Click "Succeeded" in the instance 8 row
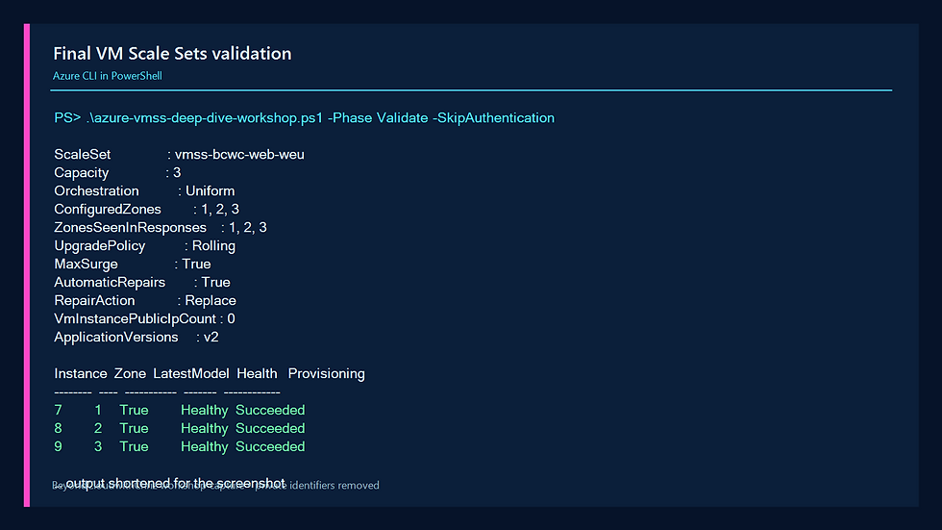The width and height of the screenshot is (942, 530). point(270,428)
